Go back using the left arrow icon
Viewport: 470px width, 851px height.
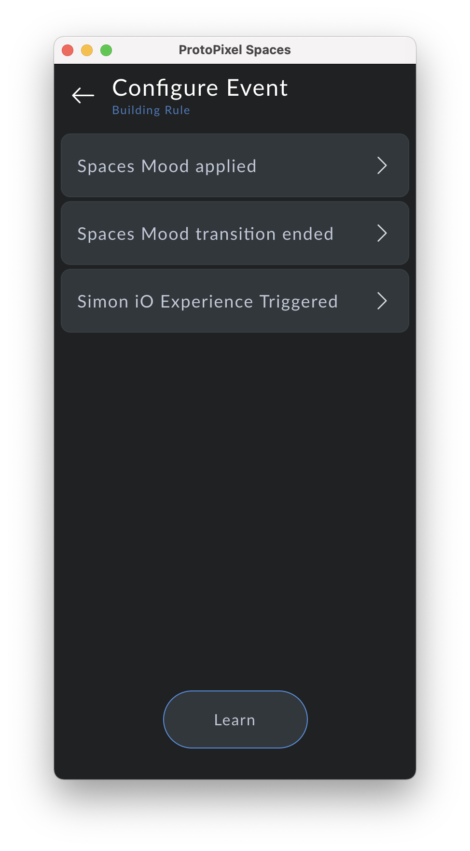point(83,95)
